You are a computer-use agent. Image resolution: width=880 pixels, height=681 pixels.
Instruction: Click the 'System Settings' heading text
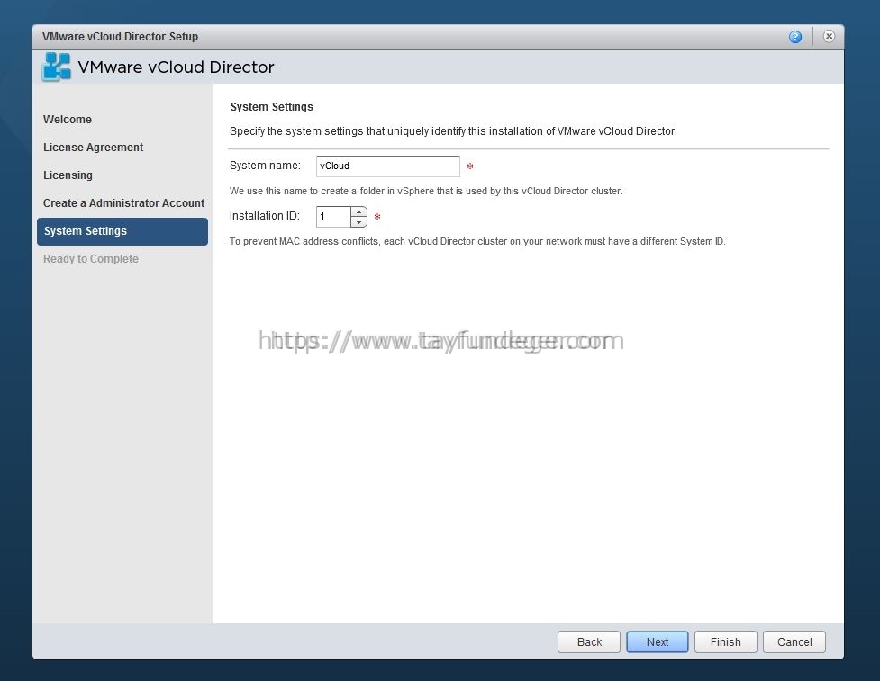click(272, 106)
